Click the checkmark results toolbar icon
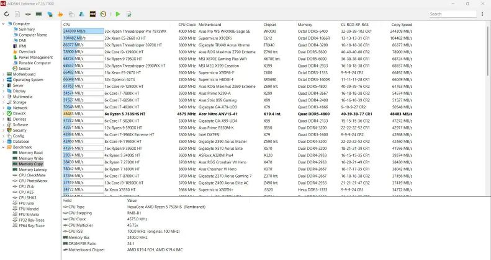The width and height of the screenshot is (491, 260). click(x=128, y=14)
